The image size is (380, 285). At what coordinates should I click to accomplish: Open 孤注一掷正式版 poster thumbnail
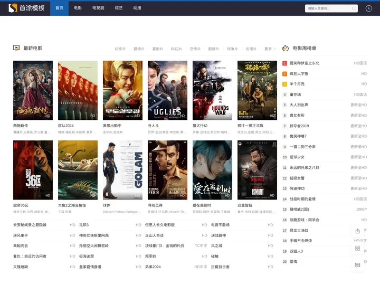257,90
